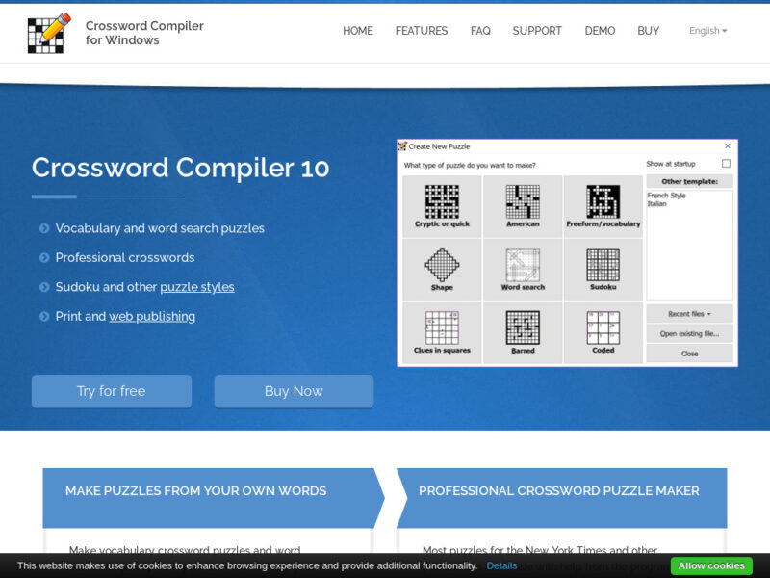Pick the Clues in squares icon

coord(442,328)
